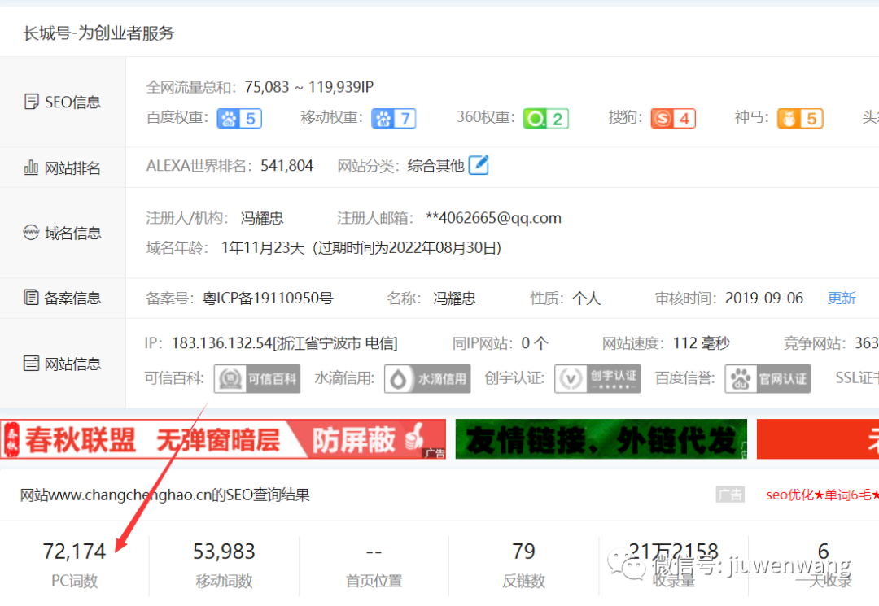Image resolution: width=879 pixels, height=606 pixels.
Task: Click the PC词数 stat showing 72,174
Action: (x=75, y=551)
